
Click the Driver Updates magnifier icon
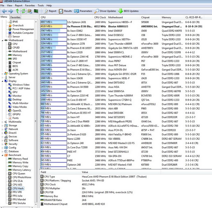(97, 11)
